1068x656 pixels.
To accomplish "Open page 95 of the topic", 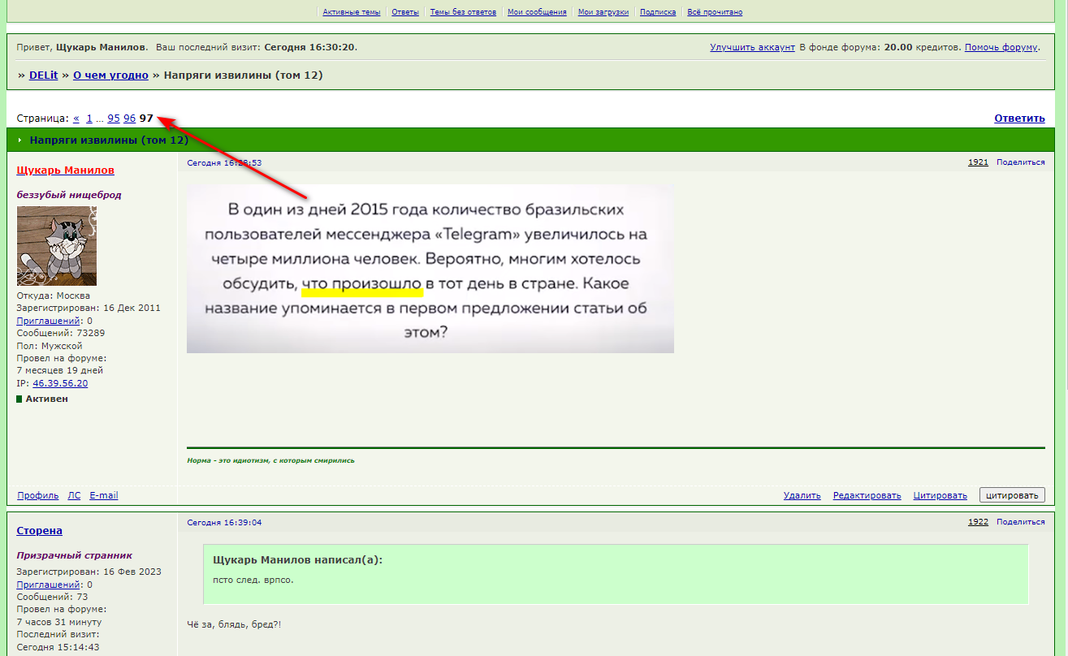I will (114, 119).
